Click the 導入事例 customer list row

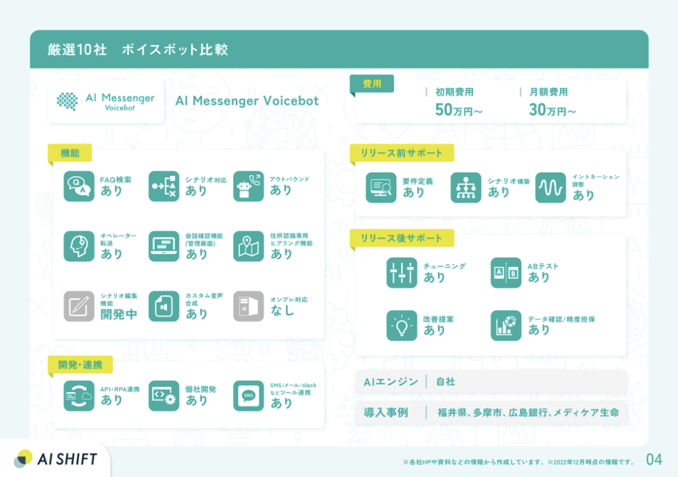pos(491,412)
